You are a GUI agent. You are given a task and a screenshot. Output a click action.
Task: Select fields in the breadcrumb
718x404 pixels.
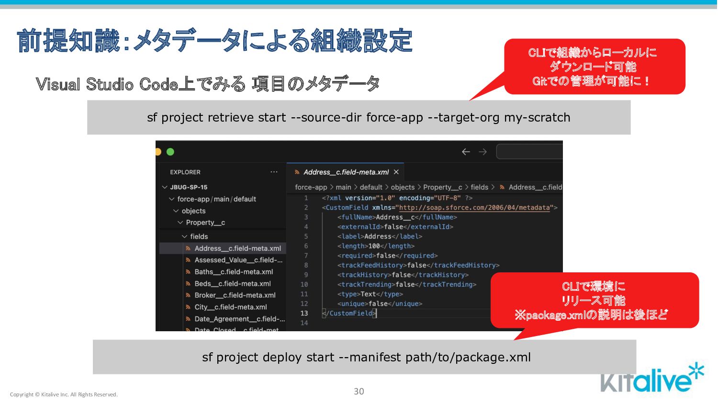pos(479,187)
